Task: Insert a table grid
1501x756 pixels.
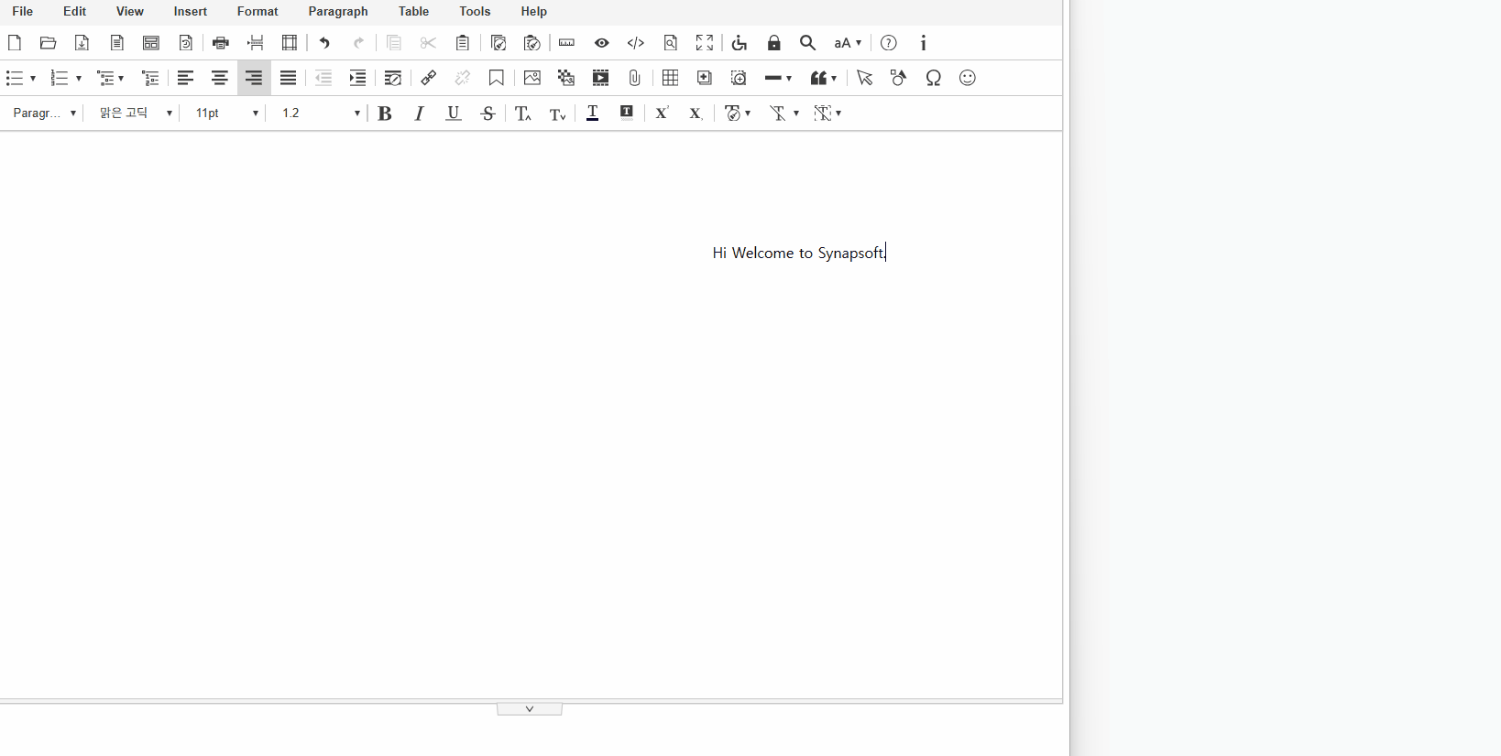Action: [671, 78]
